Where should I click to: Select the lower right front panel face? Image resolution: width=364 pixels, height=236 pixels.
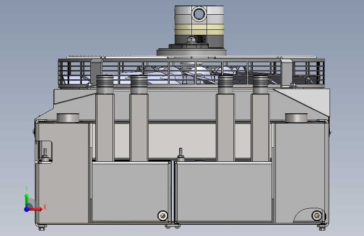click(x=225, y=192)
